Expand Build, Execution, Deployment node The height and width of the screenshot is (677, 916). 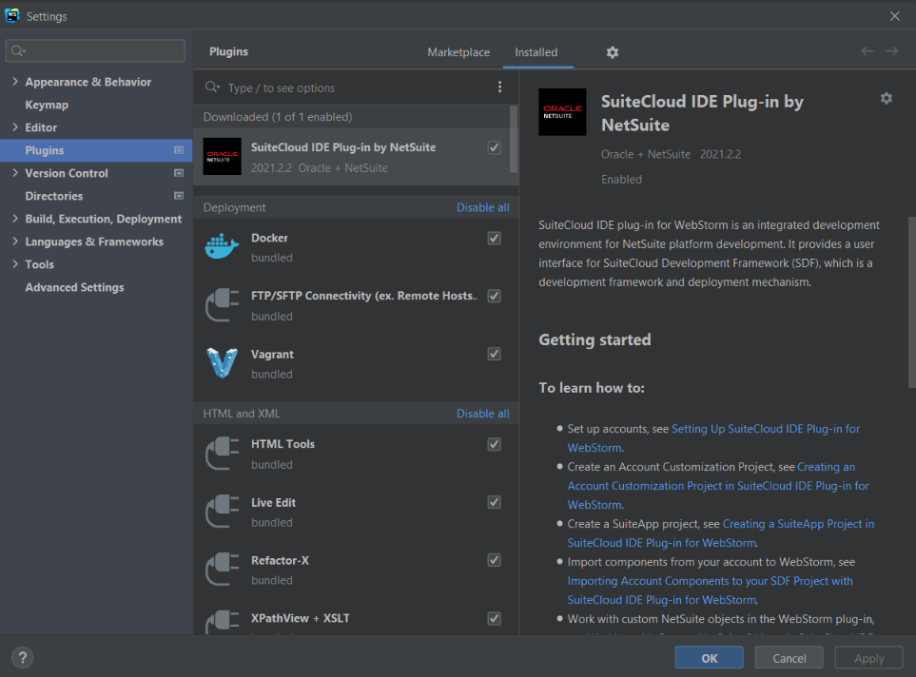[14, 219]
